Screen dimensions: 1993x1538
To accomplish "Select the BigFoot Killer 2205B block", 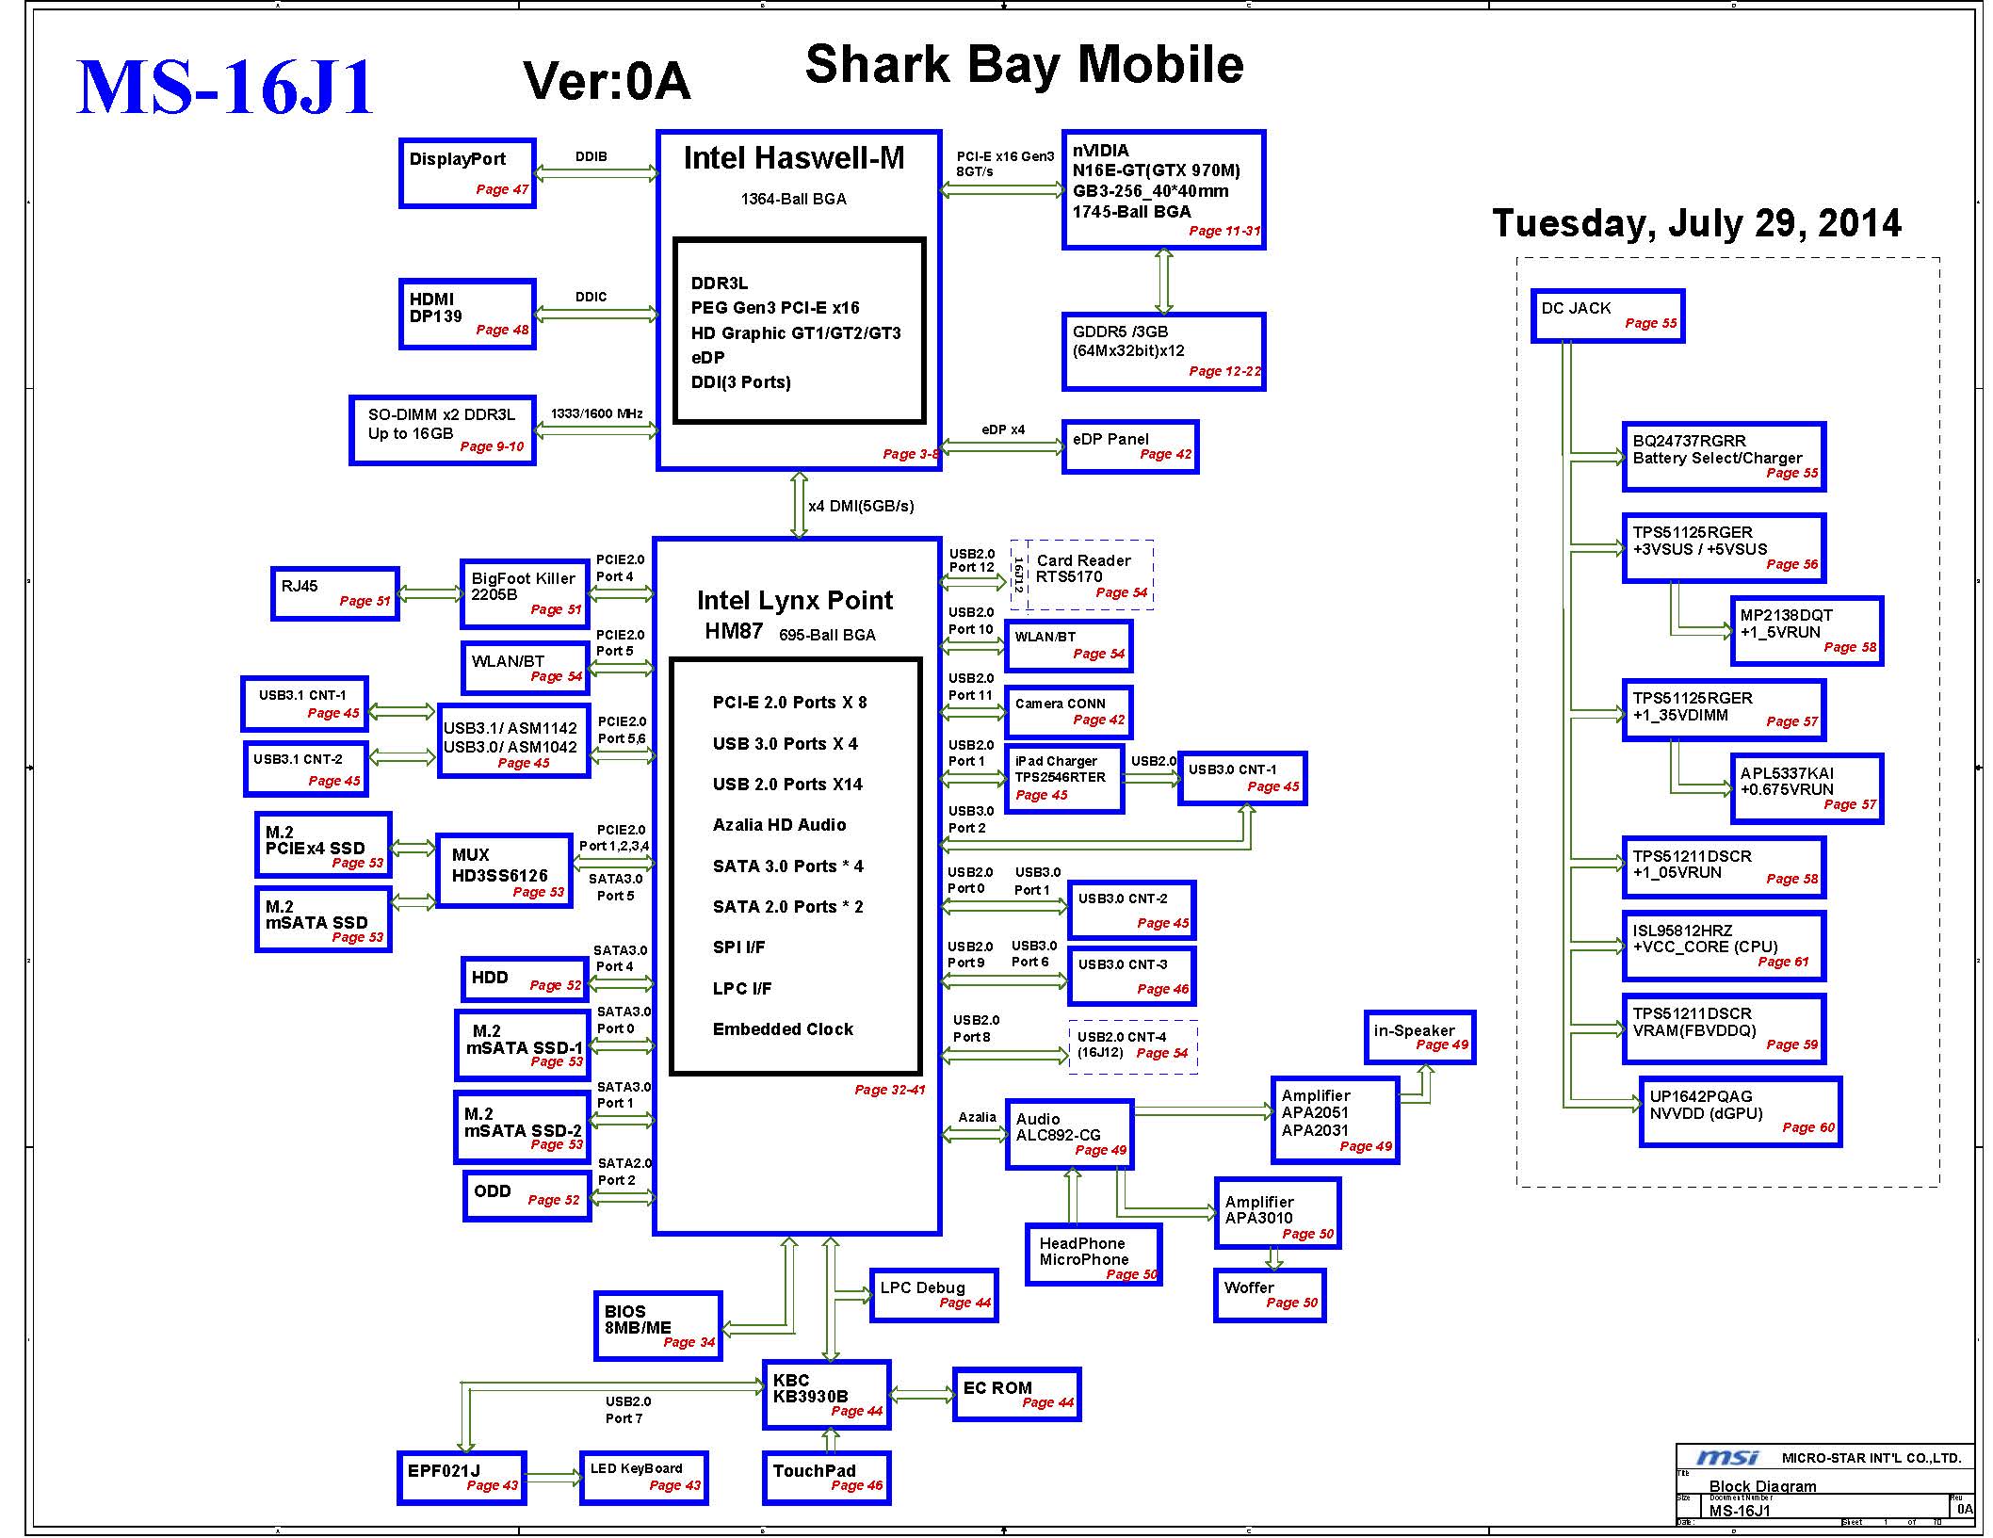I will click(525, 593).
